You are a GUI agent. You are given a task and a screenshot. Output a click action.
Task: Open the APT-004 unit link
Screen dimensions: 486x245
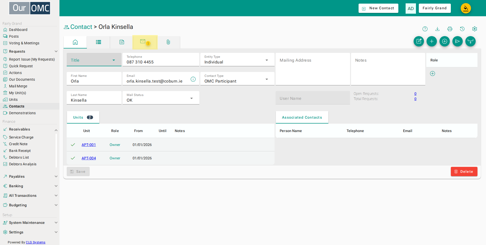point(89,158)
